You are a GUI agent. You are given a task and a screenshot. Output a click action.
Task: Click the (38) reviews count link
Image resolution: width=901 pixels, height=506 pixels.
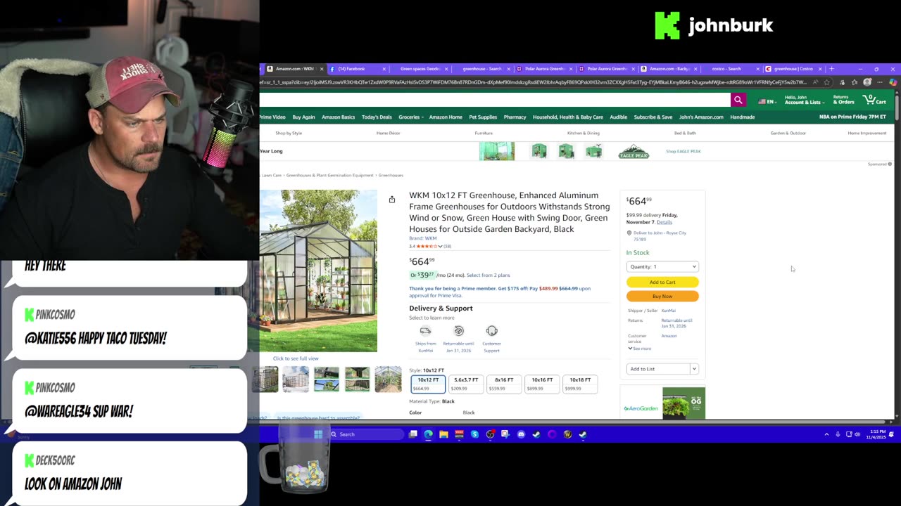pos(447,247)
